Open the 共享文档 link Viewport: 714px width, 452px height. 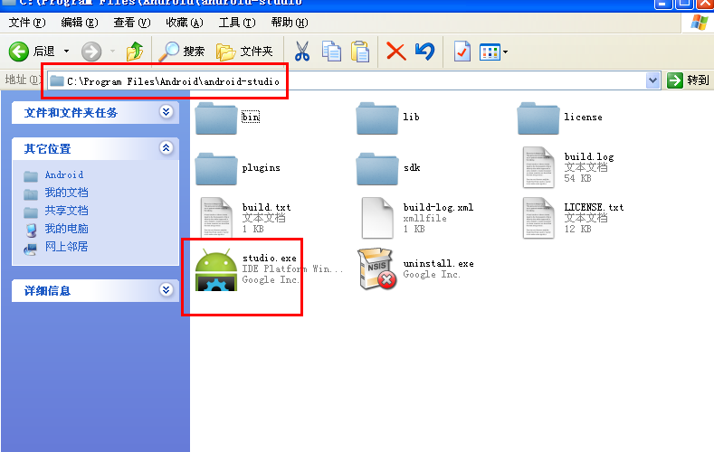[66, 211]
